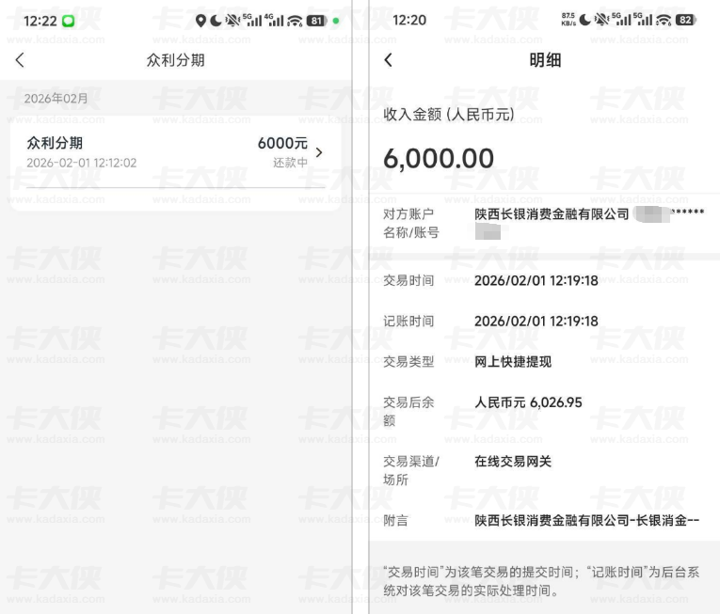
Task: Tap the 附言 remark text 长银消金
Action: pyautogui.click(x=587, y=520)
